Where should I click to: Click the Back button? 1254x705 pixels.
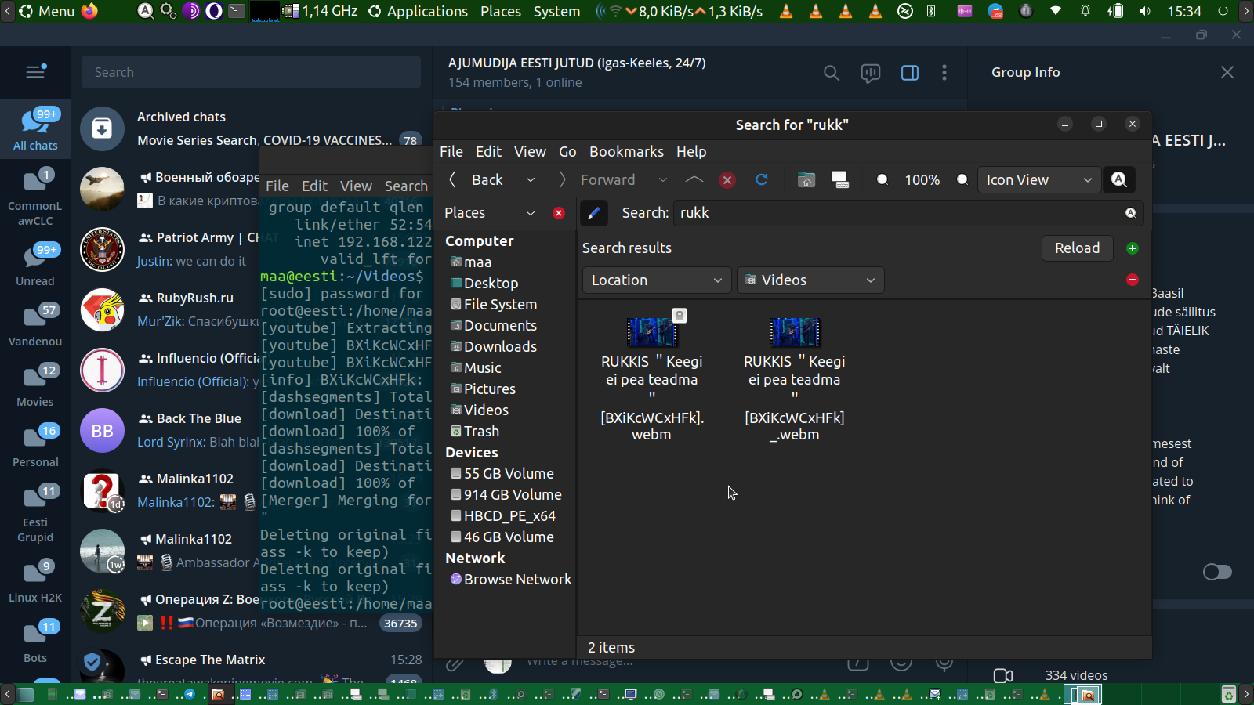coord(478,180)
